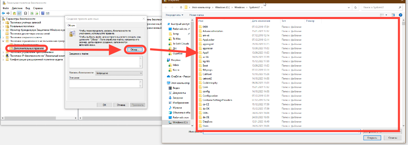Select the ContainerSettingsProviders folder
The height and width of the screenshot is (145, 408).
215,100
